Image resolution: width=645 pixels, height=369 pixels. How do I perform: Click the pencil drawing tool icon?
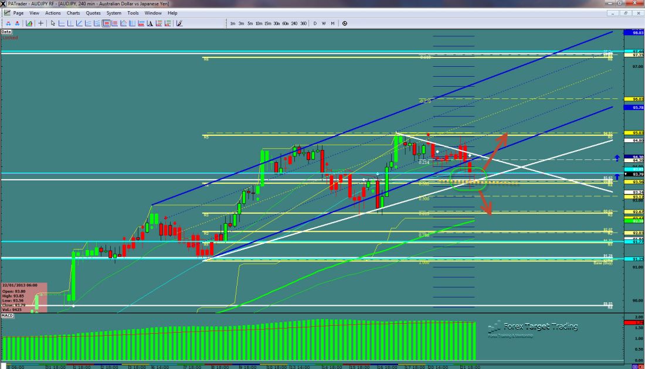pyautogui.click(x=179, y=23)
